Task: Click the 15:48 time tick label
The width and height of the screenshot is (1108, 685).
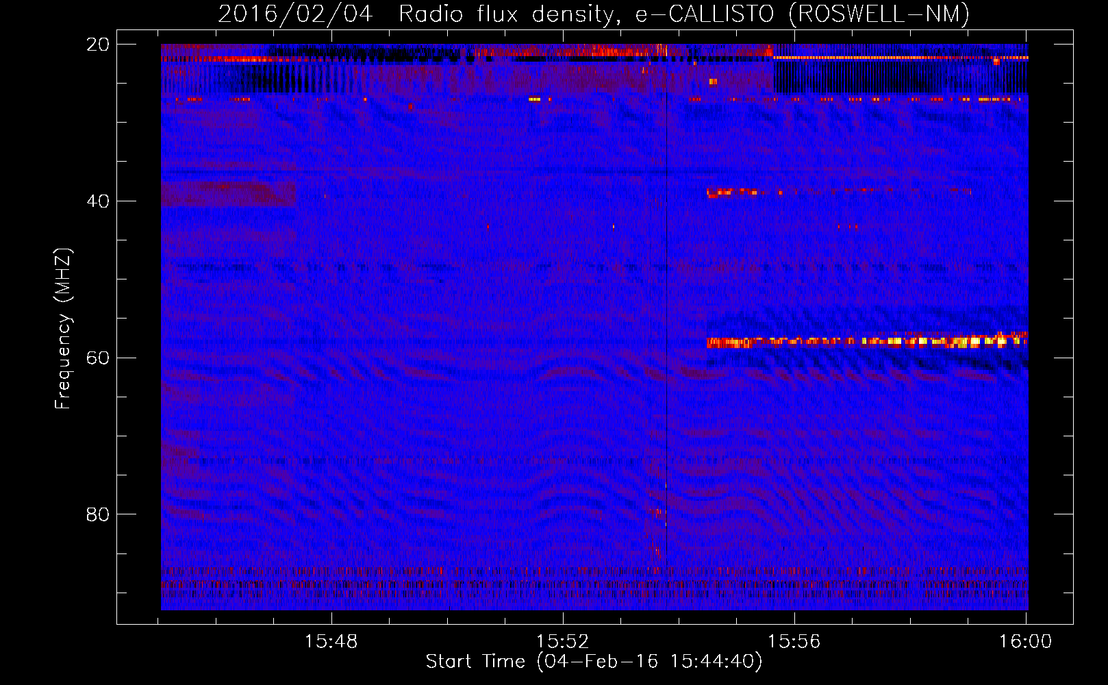Action: pos(331,642)
